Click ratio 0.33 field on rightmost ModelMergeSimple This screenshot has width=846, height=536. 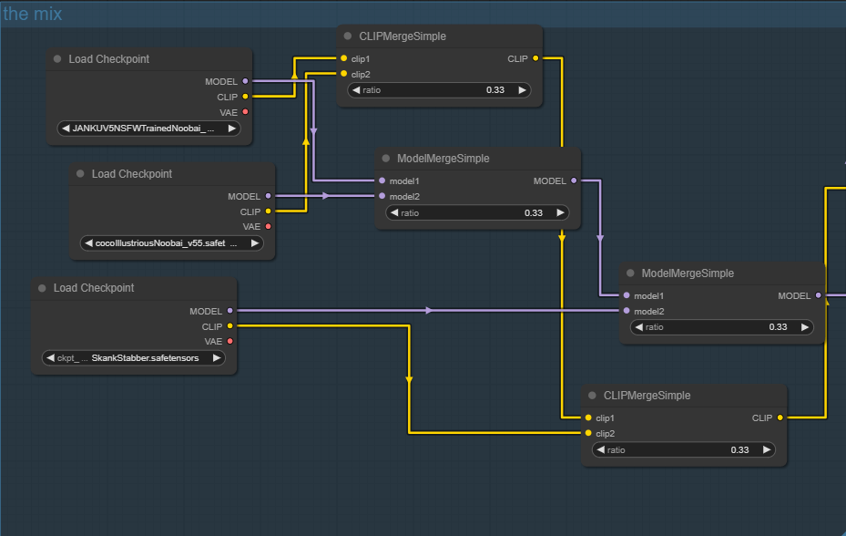(716, 326)
